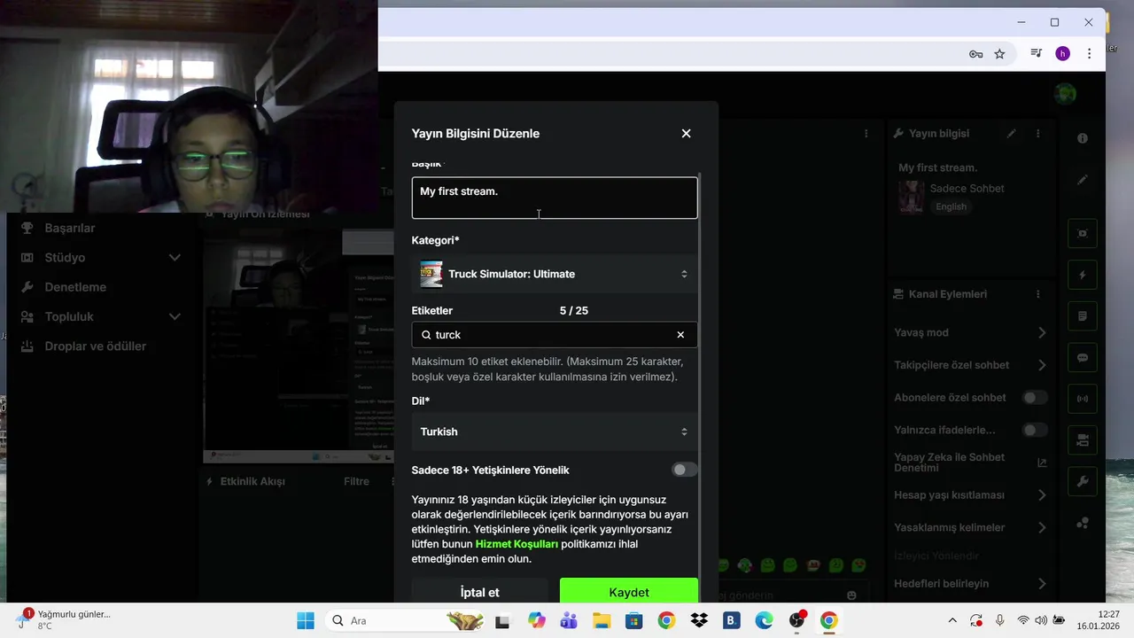This screenshot has height=638, width=1134.
Task: Open Dropbox from the taskbar
Action: click(x=699, y=620)
